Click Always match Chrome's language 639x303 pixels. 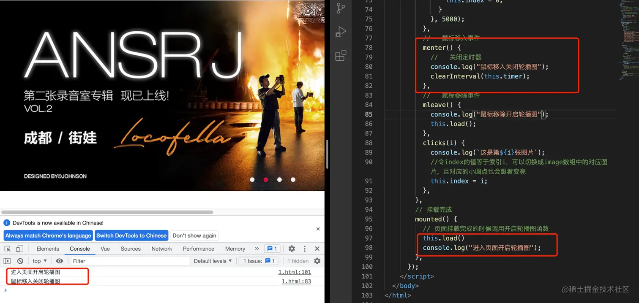(48, 235)
